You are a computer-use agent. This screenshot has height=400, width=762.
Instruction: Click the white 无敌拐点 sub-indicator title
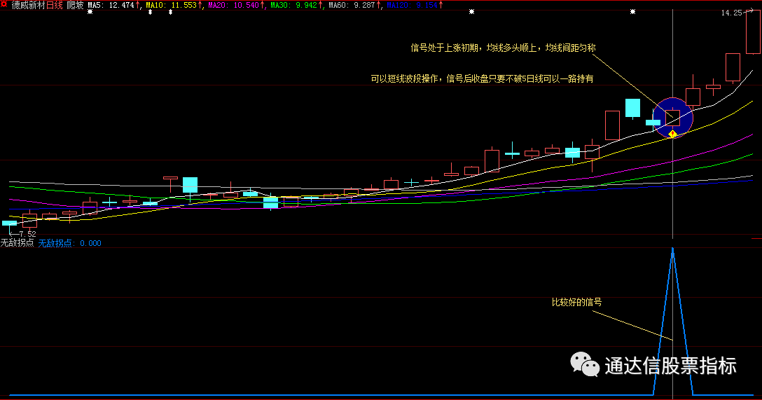[17, 243]
